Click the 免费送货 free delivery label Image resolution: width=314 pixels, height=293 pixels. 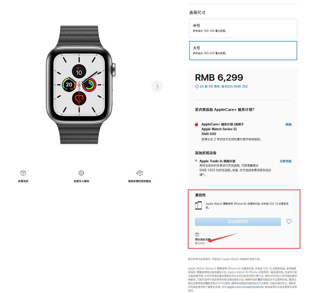click(x=23, y=181)
